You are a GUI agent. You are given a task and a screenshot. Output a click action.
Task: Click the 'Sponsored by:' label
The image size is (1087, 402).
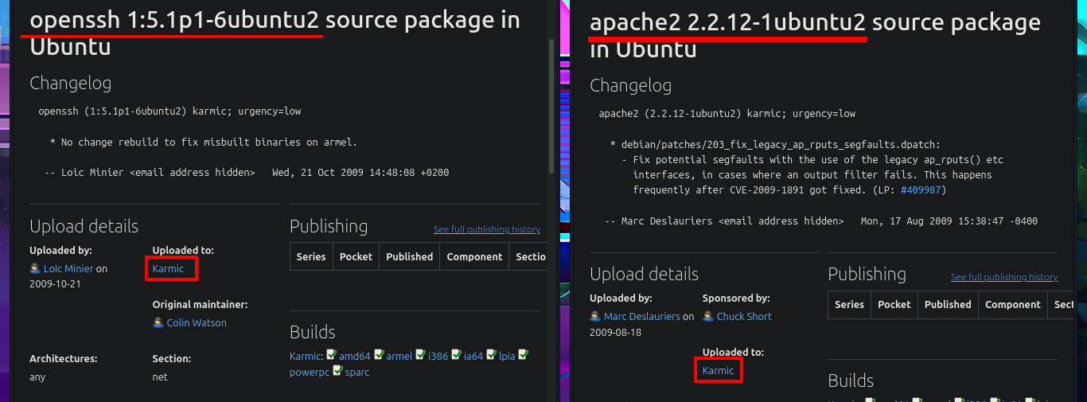[736, 298]
